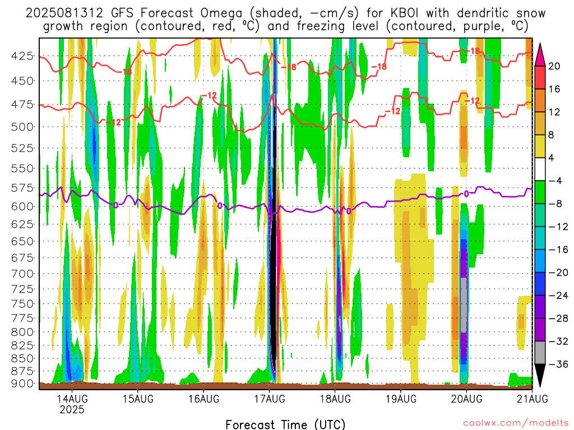Click the colorbar value label -16
The height and width of the screenshot is (430, 574).
coord(559,250)
